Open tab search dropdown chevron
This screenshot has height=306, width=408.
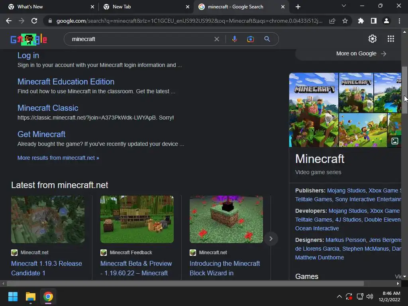[x=344, y=6]
